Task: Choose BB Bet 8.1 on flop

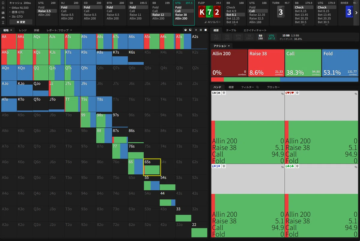Action: (235, 15)
